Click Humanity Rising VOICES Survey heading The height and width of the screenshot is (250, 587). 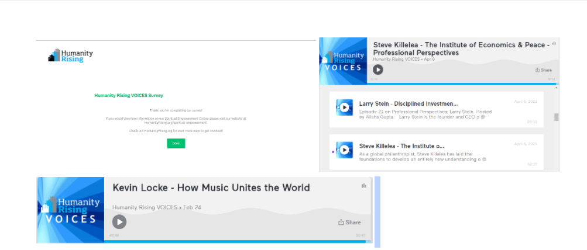(129, 96)
